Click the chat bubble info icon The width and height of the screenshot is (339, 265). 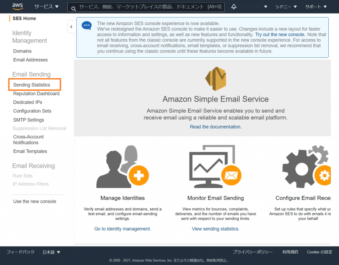(87, 26)
